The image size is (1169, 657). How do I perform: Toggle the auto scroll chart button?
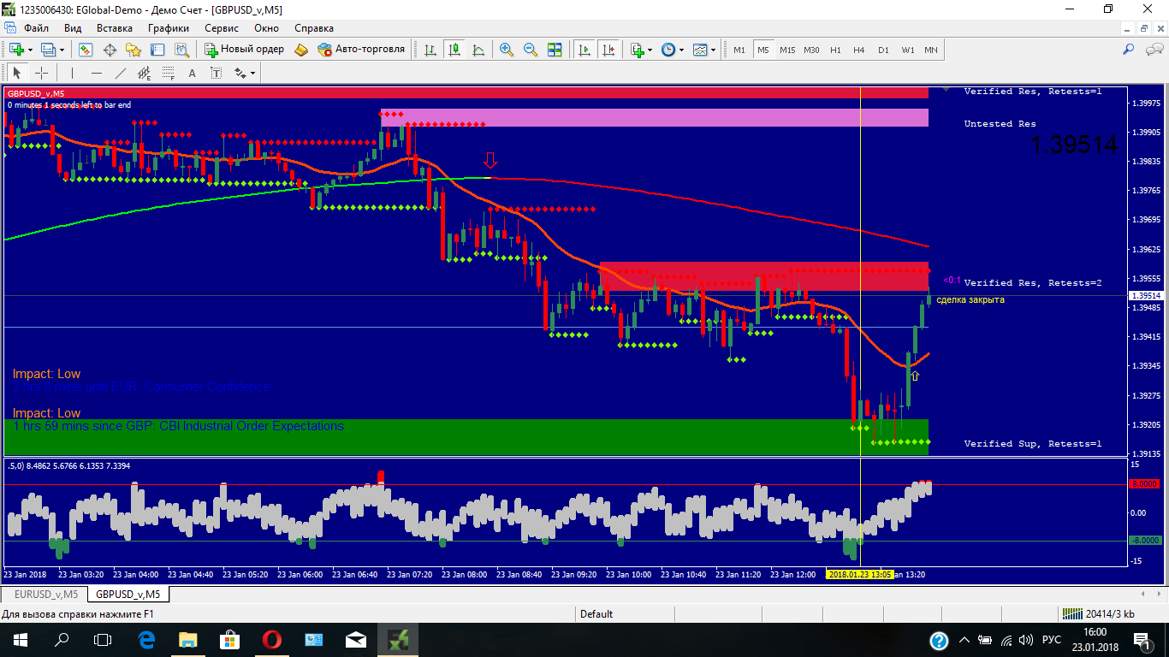point(584,50)
